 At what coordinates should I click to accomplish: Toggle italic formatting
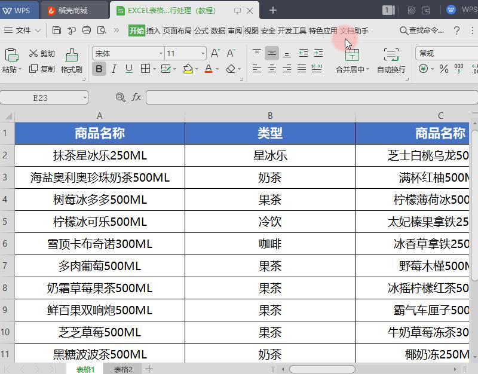pyautogui.click(x=114, y=69)
